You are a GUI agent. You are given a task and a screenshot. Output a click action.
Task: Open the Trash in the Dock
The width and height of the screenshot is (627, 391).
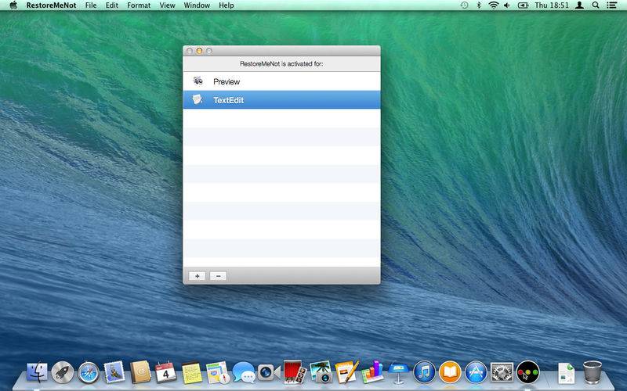593,372
